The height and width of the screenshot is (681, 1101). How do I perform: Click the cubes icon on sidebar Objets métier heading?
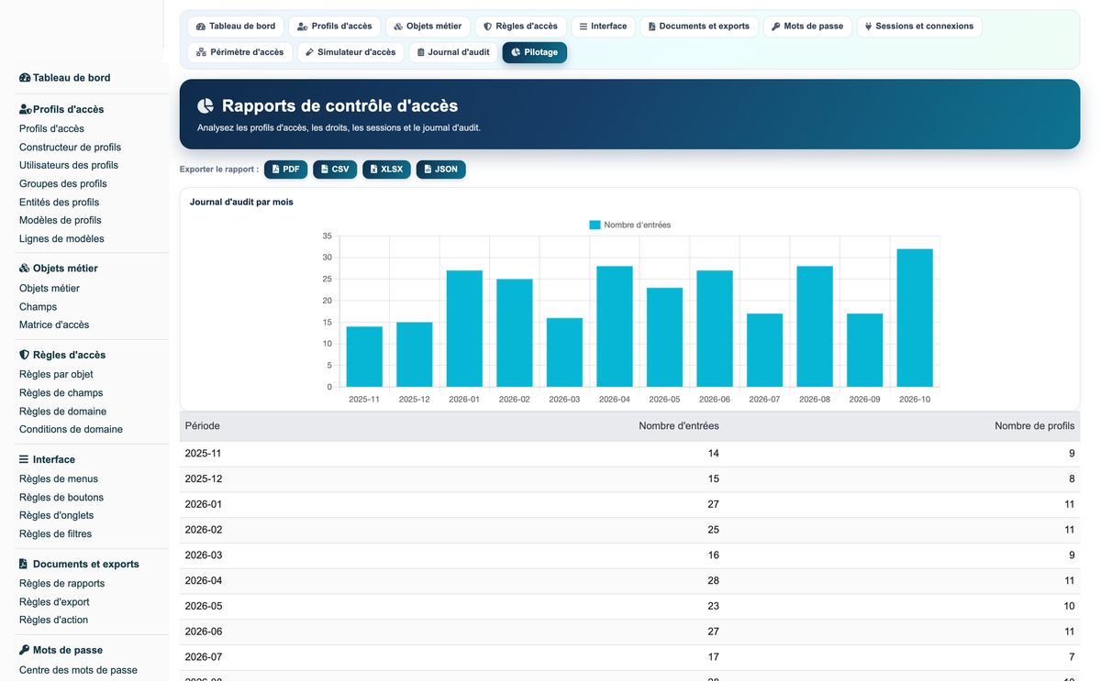[x=25, y=269]
